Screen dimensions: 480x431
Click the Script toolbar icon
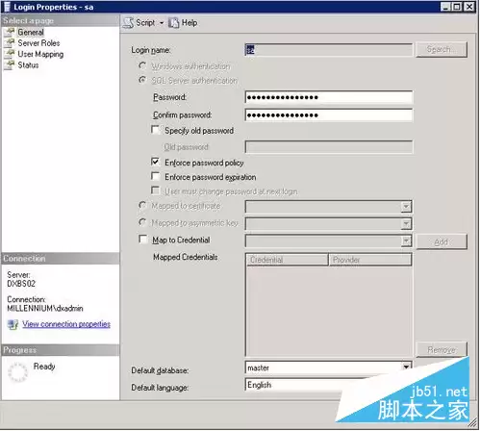click(129, 23)
